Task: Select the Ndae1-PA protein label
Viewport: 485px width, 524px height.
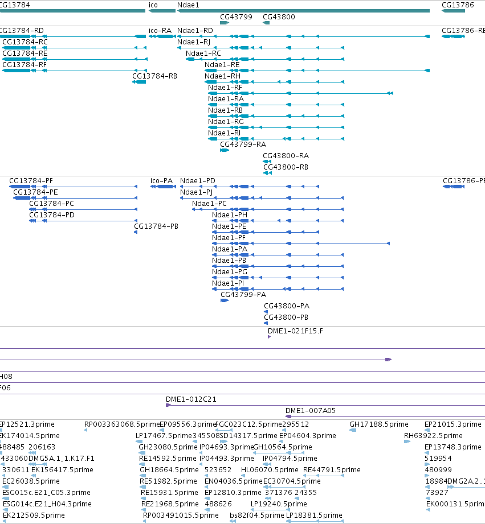Action: pos(230,249)
